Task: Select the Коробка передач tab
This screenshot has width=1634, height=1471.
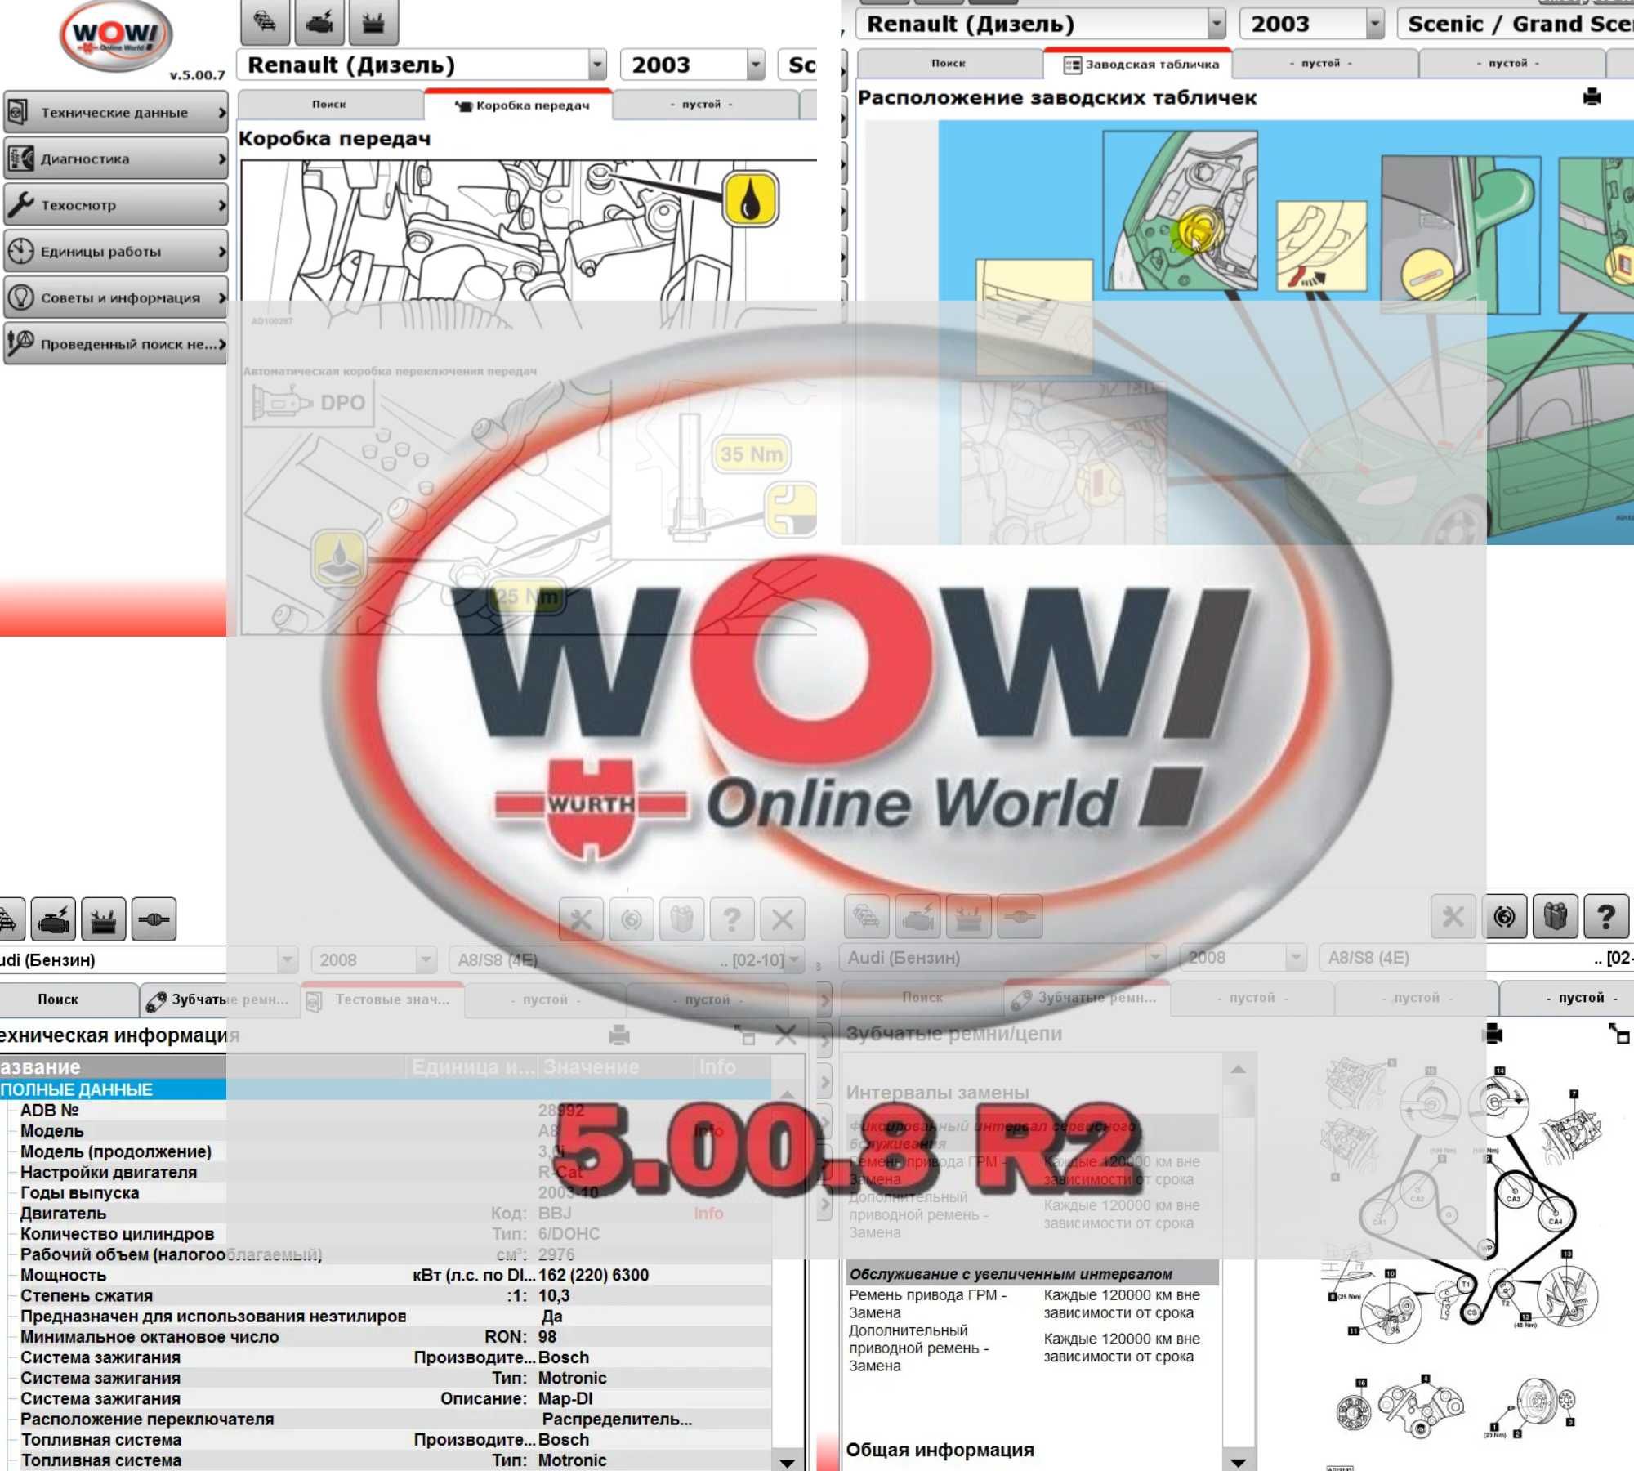Action: click(x=519, y=105)
